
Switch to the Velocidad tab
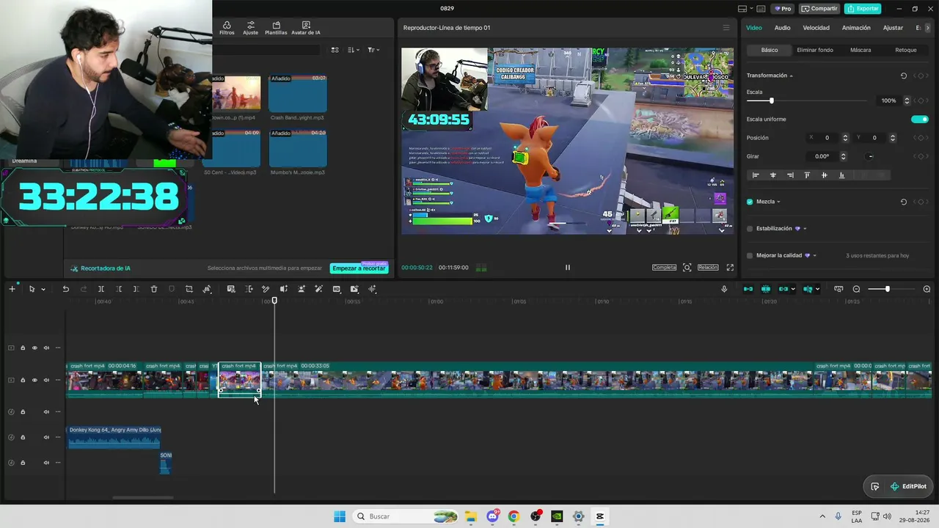point(816,28)
